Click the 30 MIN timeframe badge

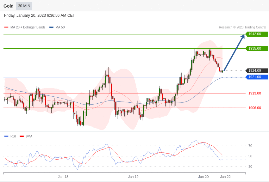tap(24, 6)
